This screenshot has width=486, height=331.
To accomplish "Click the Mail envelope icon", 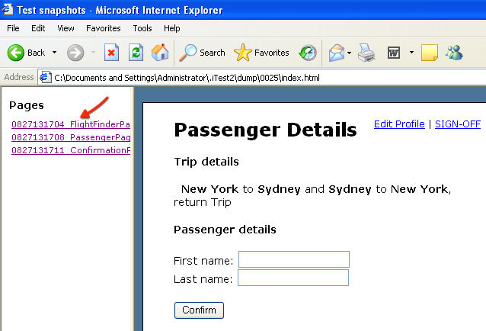I will pyautogui.click(x=337, y=53).
